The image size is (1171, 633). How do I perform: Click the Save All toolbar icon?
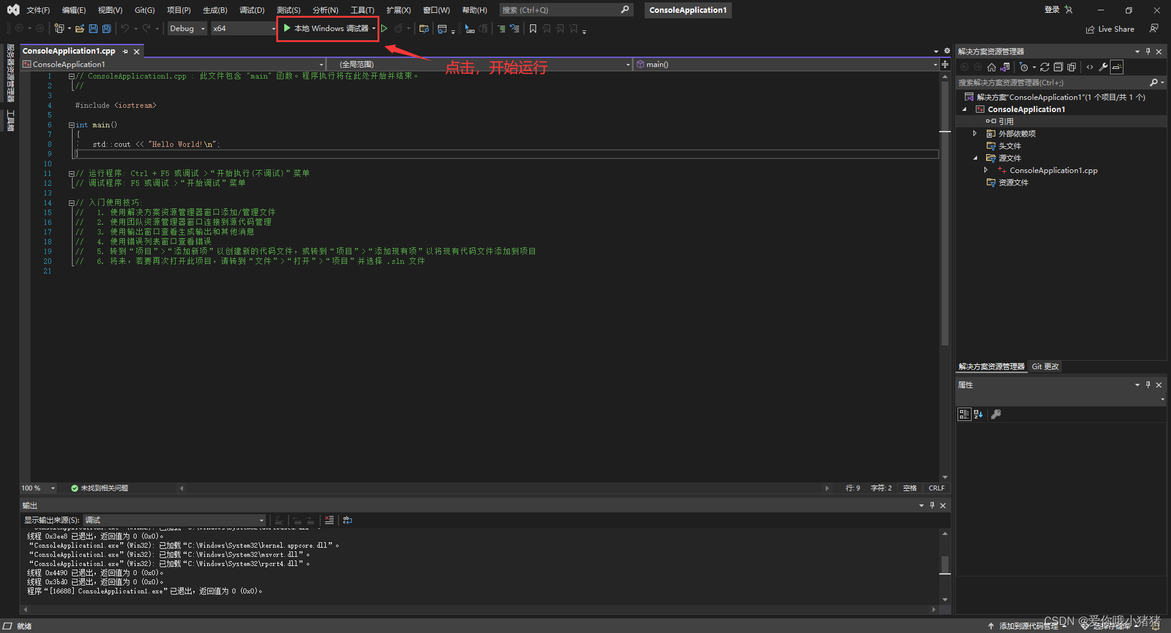coord(107,29)
